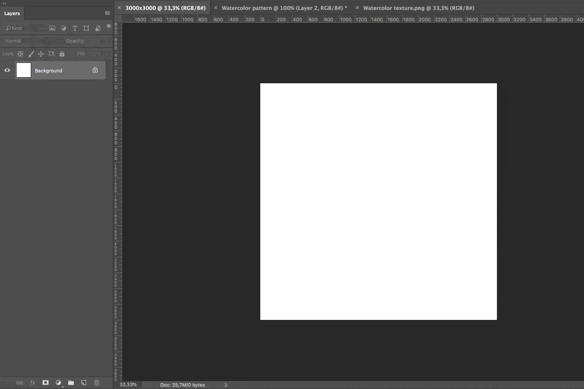584x389 pixels.
Task: Filter for shape layers icon
Action: pyautogui.click(x=86, y=28)
